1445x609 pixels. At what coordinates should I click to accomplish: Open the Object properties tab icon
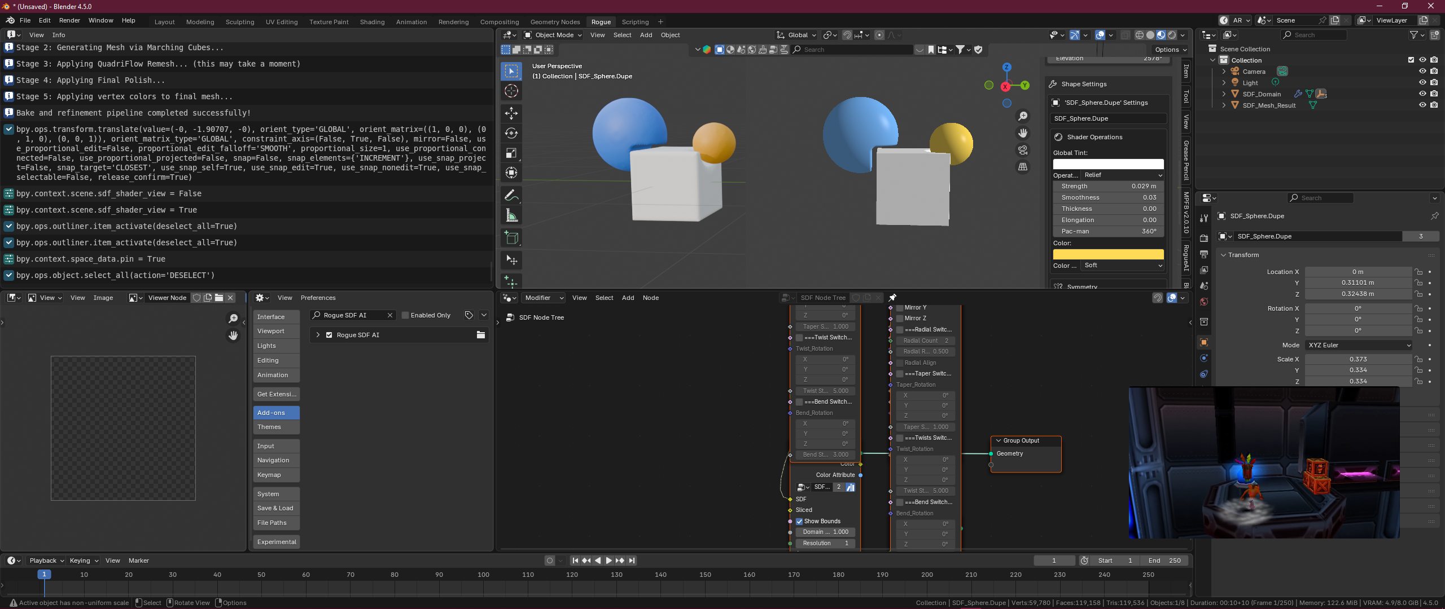point(1204,342)
